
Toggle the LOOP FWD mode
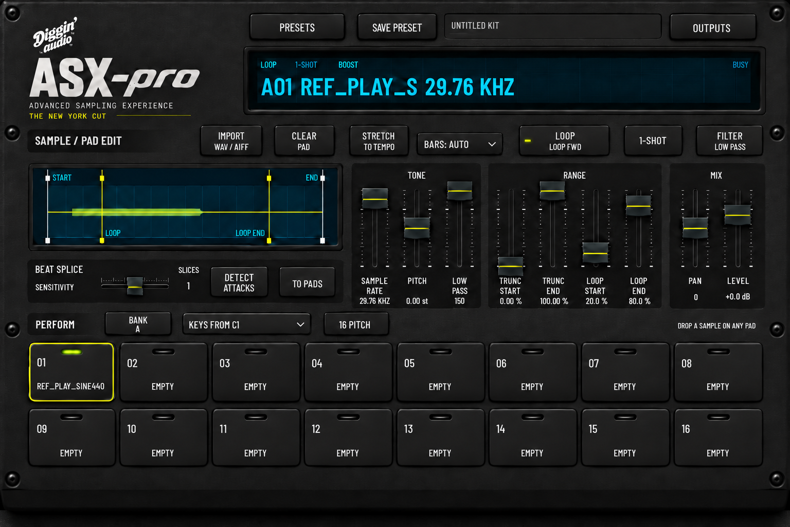click(x=564, y=141)
